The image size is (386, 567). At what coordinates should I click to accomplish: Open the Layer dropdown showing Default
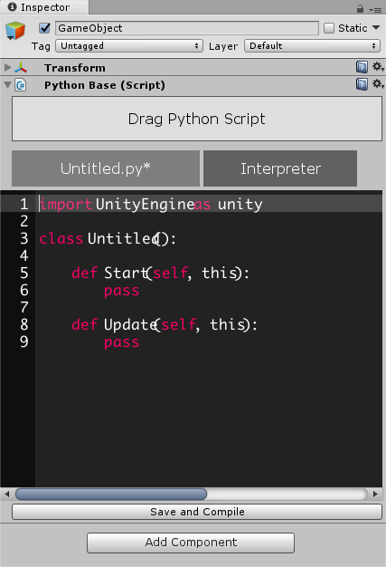[x=312, y=46]
